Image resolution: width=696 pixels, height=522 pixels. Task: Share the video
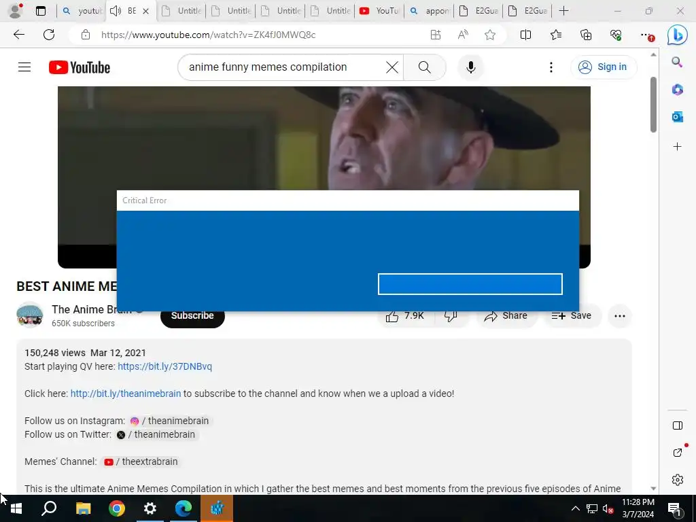point(506,316)
